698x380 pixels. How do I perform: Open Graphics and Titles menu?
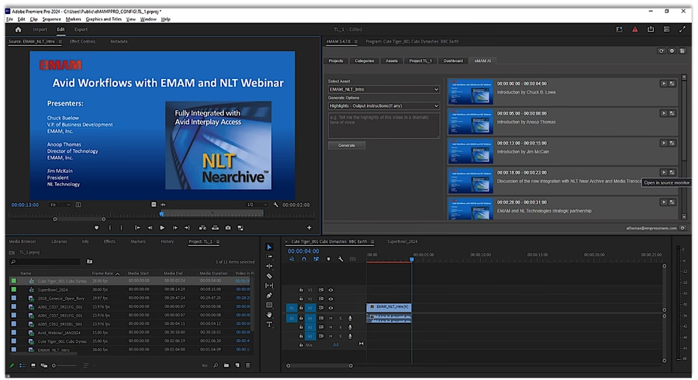pos(104,19)
